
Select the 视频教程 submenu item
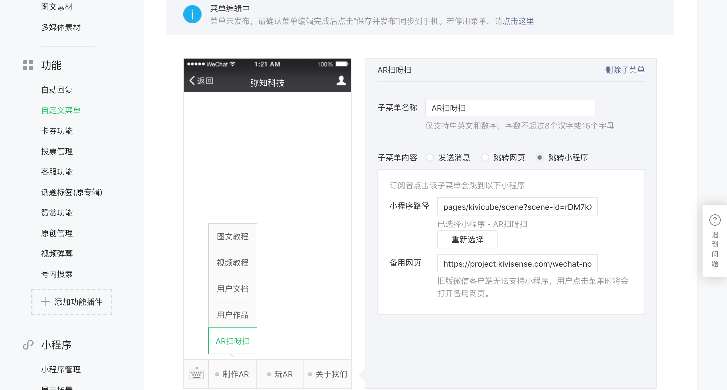233,263
